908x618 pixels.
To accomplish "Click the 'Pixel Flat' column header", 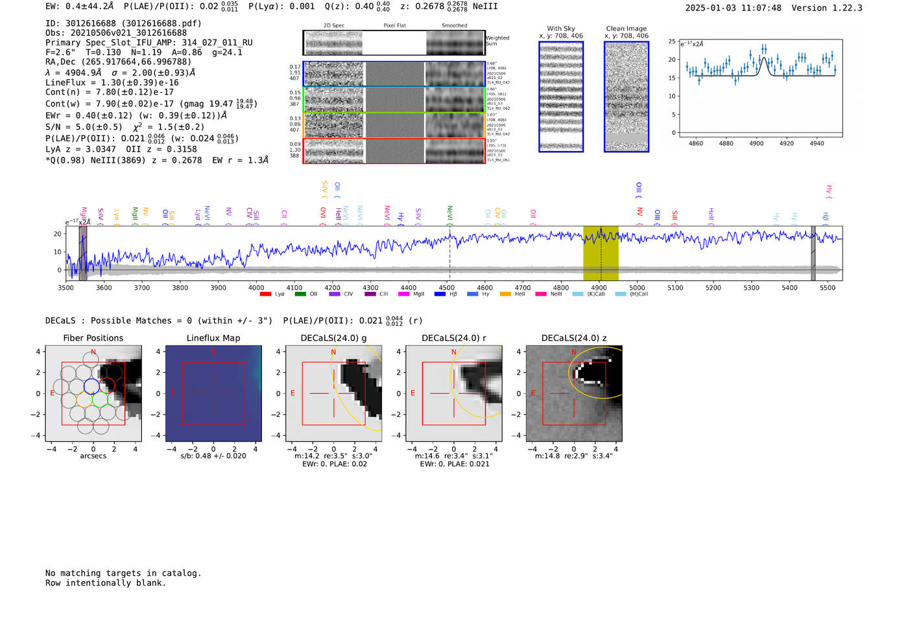I will 394,26.
